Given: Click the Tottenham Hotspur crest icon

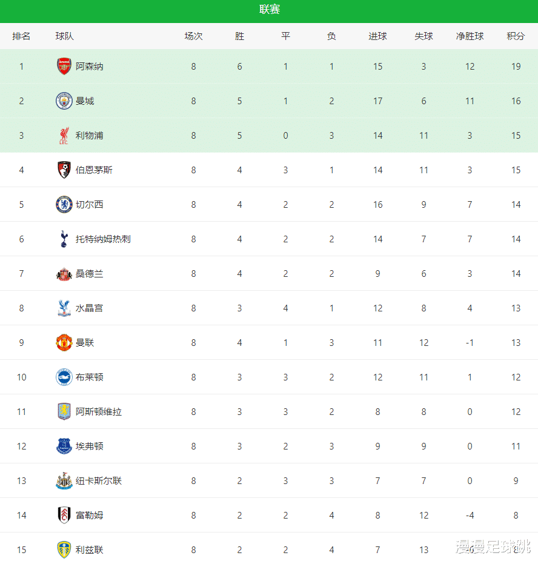Looking at the screenshot, I should tap(64, 239).
